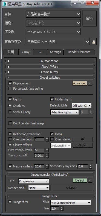
Task: Toggle the Maps checkbox
Action: coord(52,134)
